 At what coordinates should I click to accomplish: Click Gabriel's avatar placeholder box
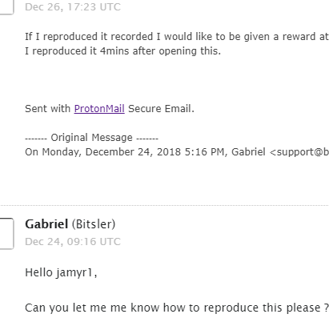6,234
